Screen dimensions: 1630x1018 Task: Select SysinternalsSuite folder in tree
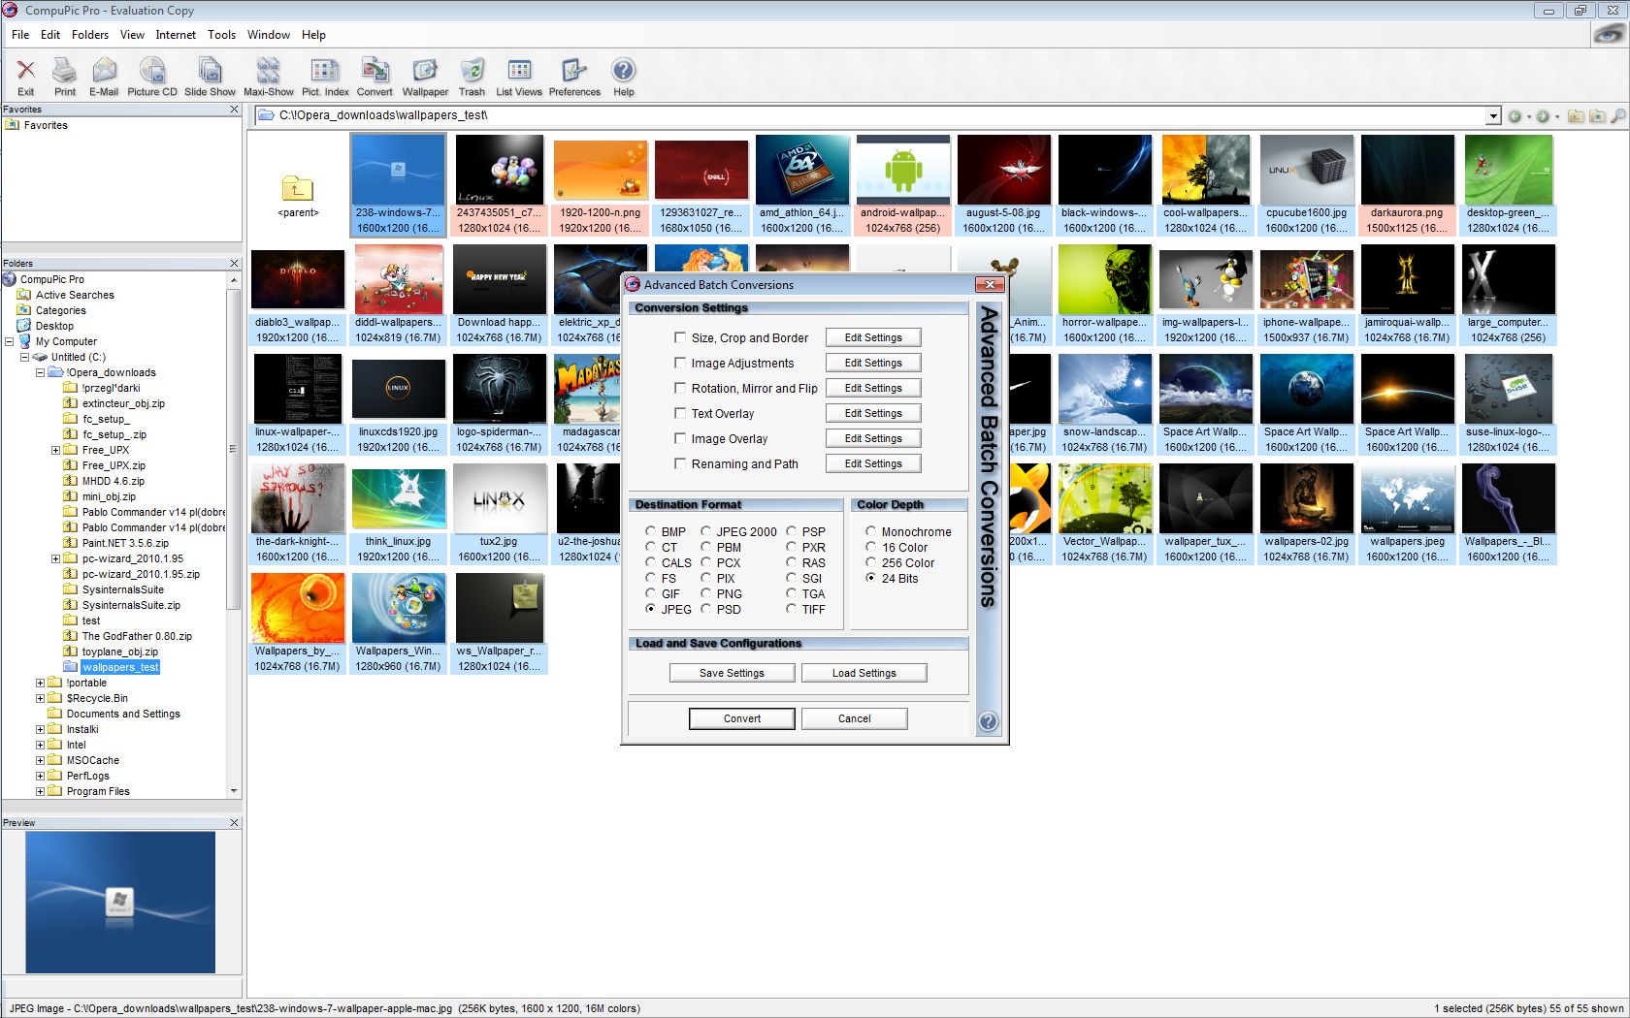[x=122, y=589]
